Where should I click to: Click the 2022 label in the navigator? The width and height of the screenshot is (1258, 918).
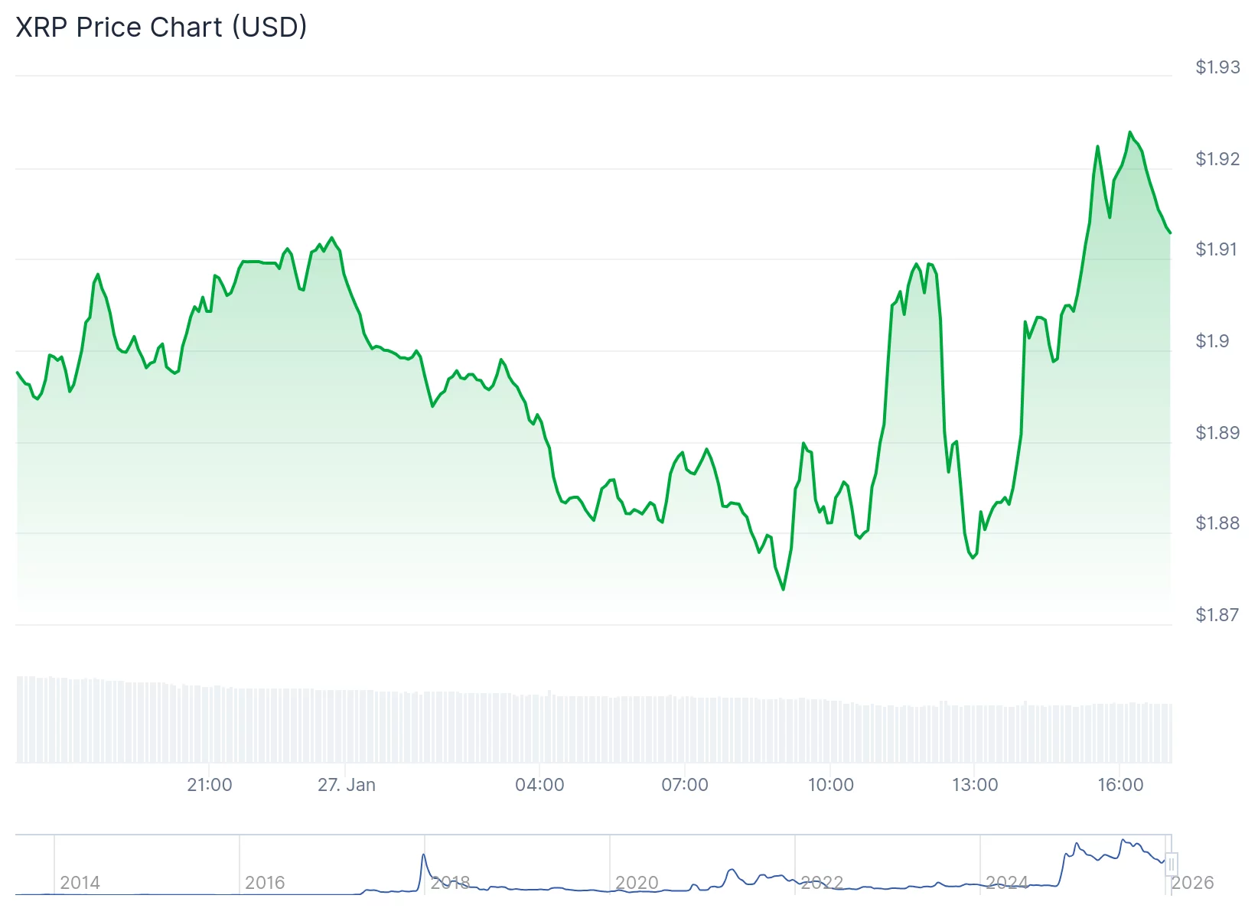coord(822,883)
